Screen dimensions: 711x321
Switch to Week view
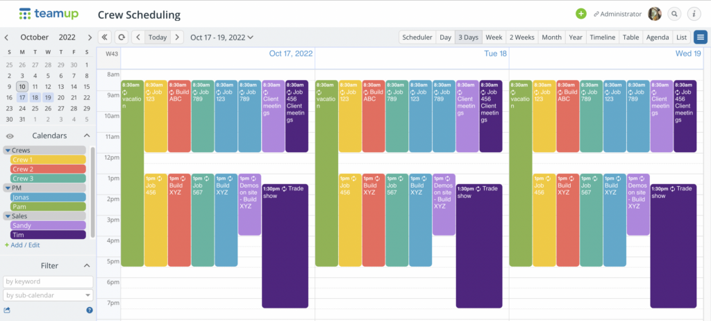coord(494,38)
